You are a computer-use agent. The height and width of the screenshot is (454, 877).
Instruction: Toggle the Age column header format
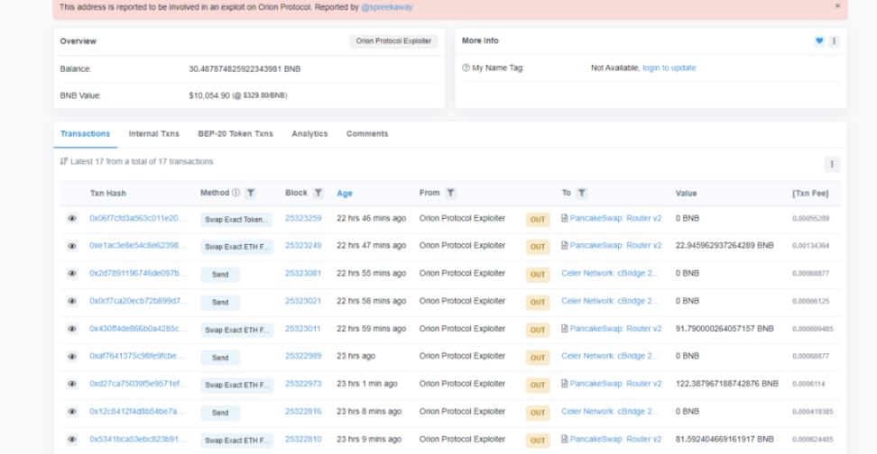coord(344,194)
